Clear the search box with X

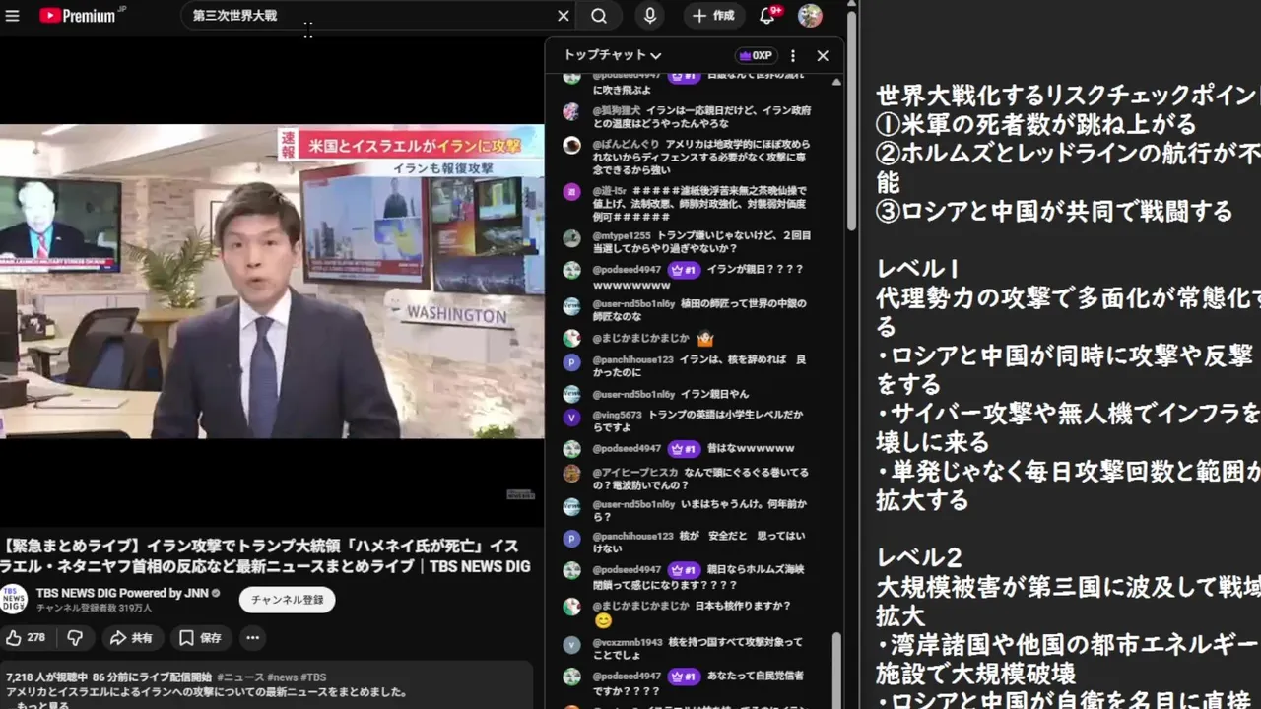click(x=563, y=16)
